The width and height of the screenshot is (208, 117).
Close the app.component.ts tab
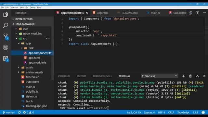point(87,13)
